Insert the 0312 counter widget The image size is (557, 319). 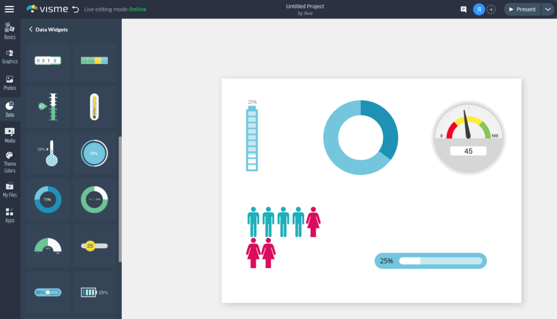(48, 61)
